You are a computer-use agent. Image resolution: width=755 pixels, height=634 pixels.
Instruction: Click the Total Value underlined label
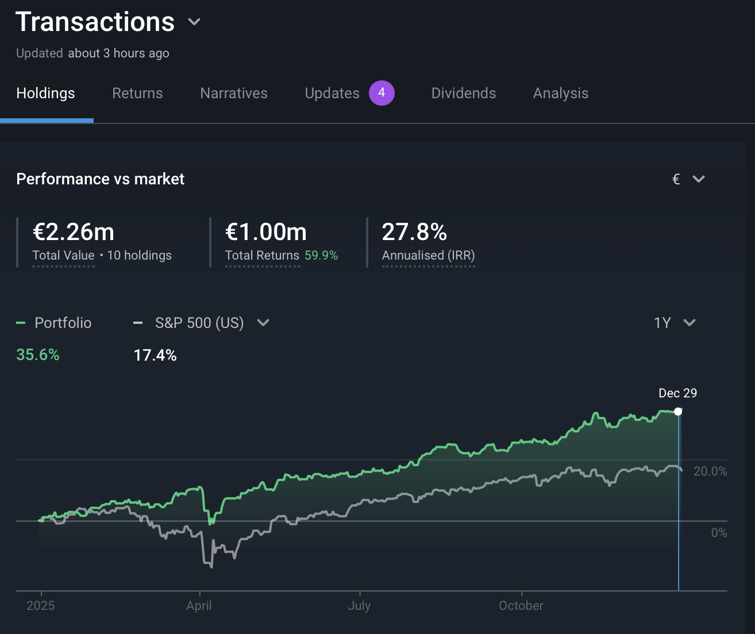click(63, 256)
